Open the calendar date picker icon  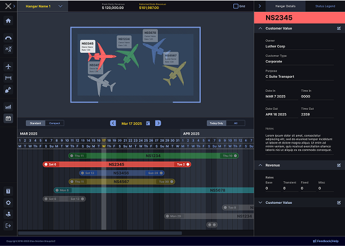tap(148, 123)
